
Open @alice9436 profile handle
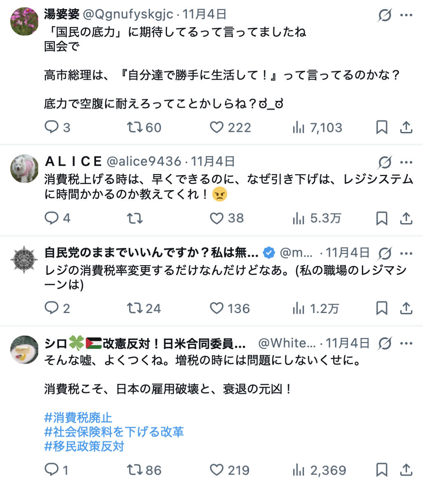144,161
